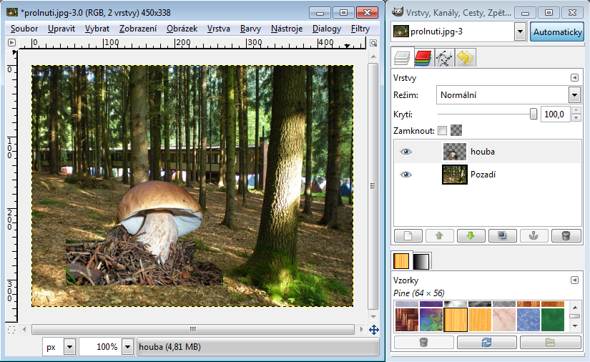Open the Barvy menu
The image size is (590, 362).
click(250, 29)
